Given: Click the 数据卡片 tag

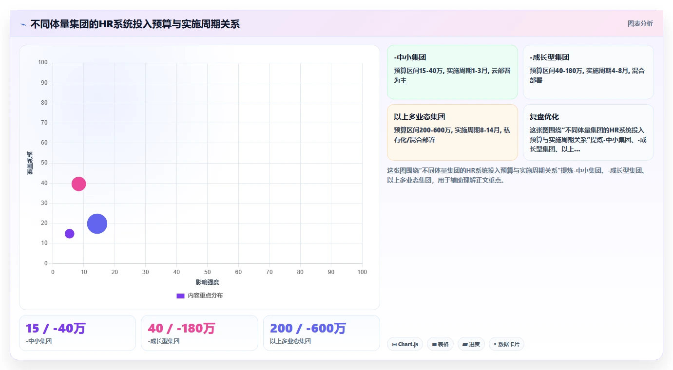Looking at the screenshot, I should coord(506,344).
